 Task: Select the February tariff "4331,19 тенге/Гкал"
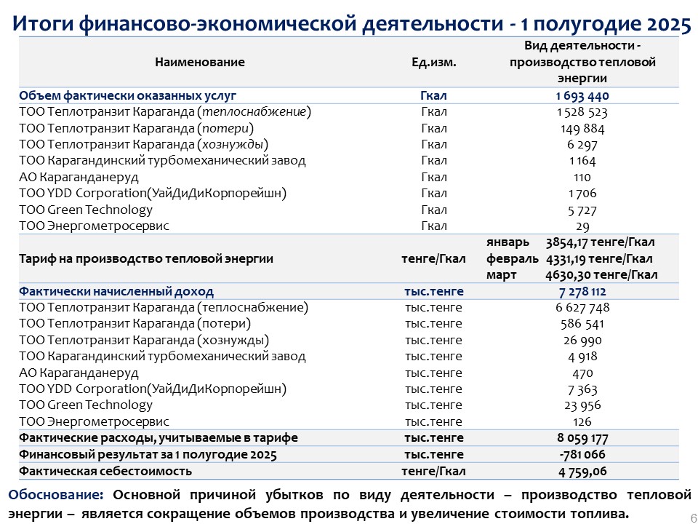(600, 259)
